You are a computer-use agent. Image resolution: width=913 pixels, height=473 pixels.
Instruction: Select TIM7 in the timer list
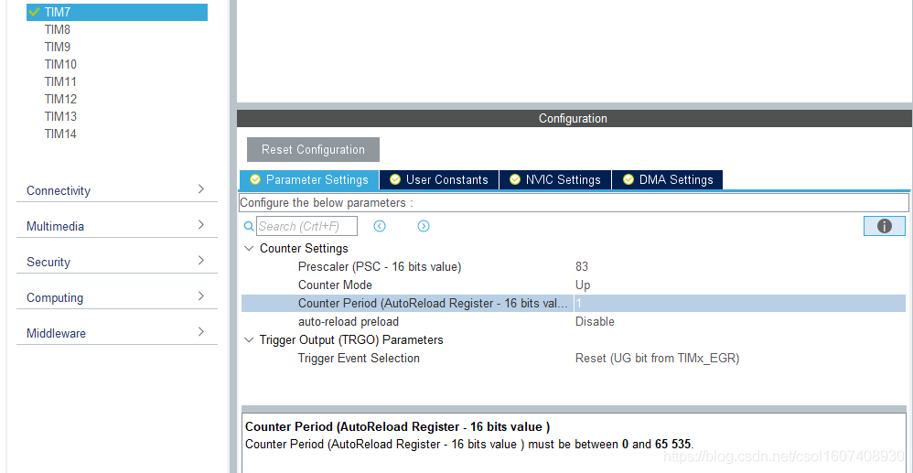[x=117, y=12]
